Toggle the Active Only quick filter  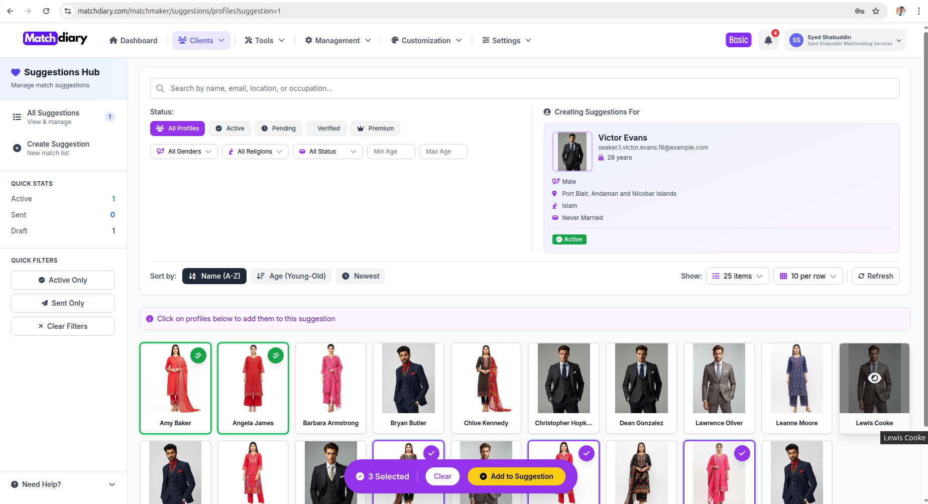pos(63,280)
